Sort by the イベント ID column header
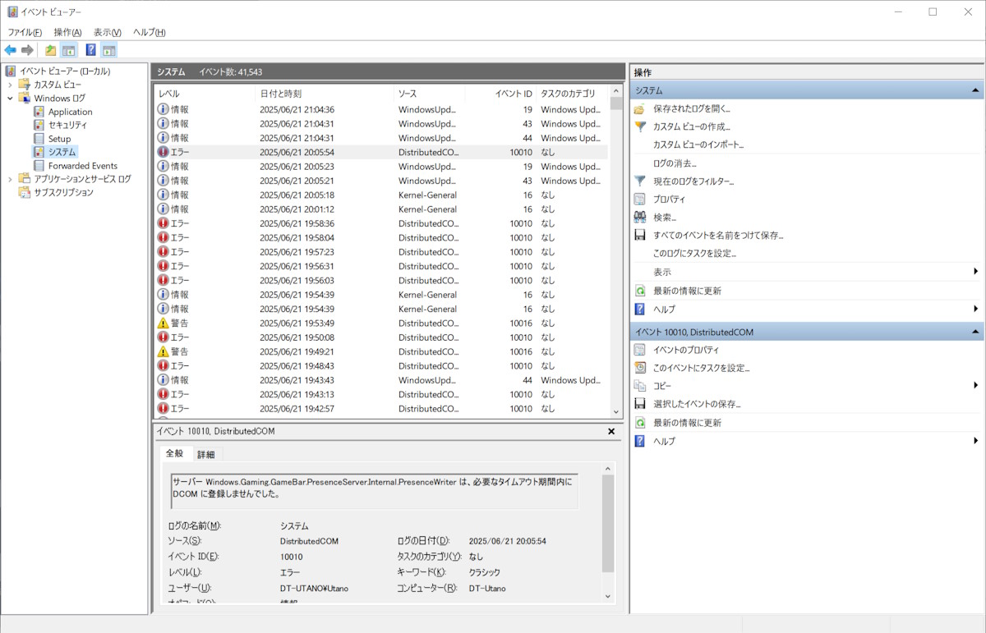The width and height of the screenshot is (986, 633). 502,94
